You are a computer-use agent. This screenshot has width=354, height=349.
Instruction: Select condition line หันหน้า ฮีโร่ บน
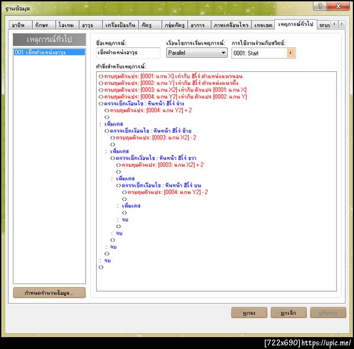(159, 185)
